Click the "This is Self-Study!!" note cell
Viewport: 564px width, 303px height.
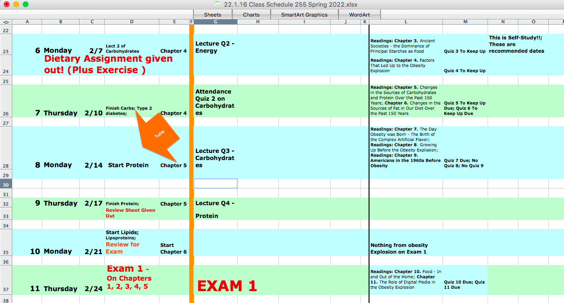click(516, 44)
